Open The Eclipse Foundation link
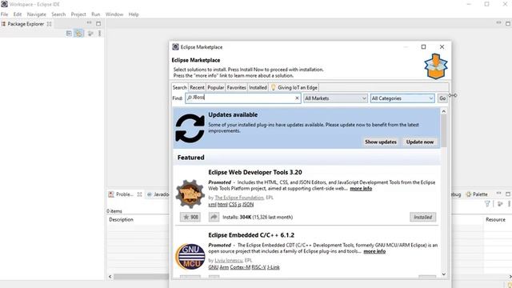 pos(239,198)
